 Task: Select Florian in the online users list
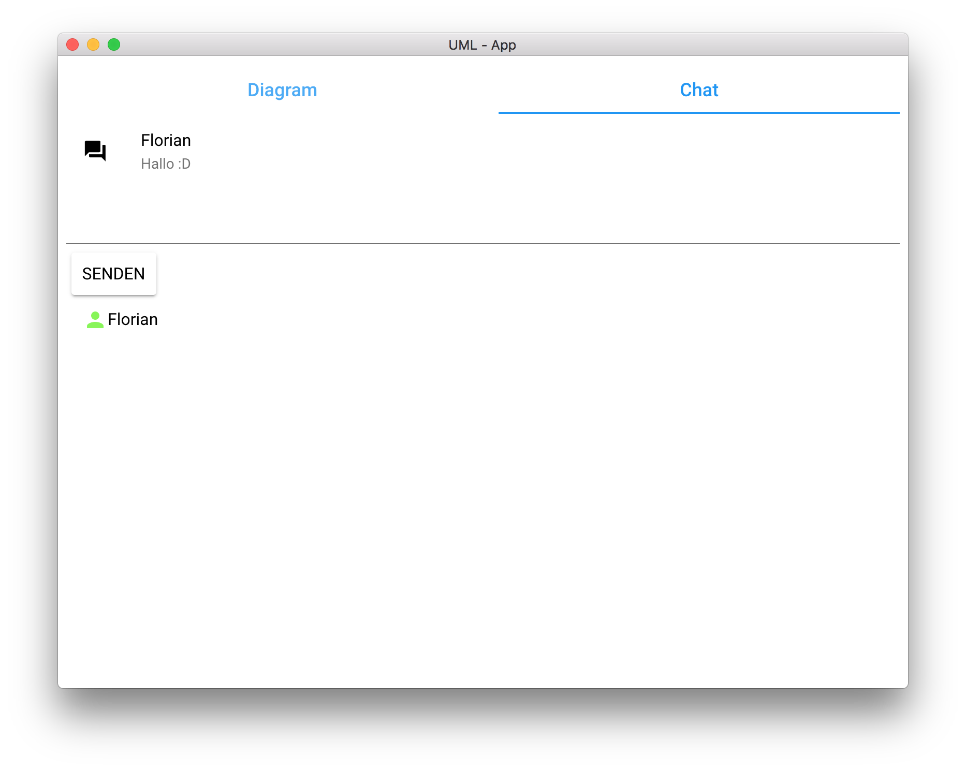pos(133,320)
